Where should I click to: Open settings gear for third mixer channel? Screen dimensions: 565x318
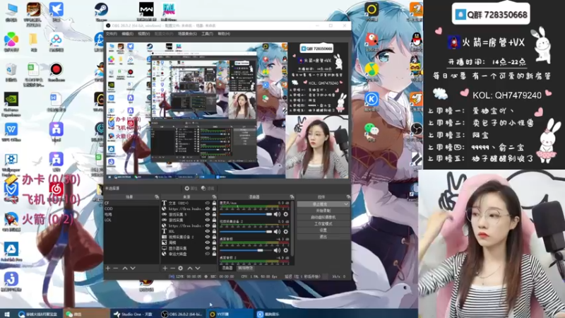(x=286, y=250)
